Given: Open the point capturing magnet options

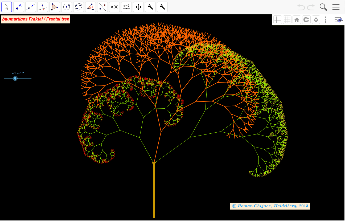Looking at the screenshot, I should click(x=306, y=20).
